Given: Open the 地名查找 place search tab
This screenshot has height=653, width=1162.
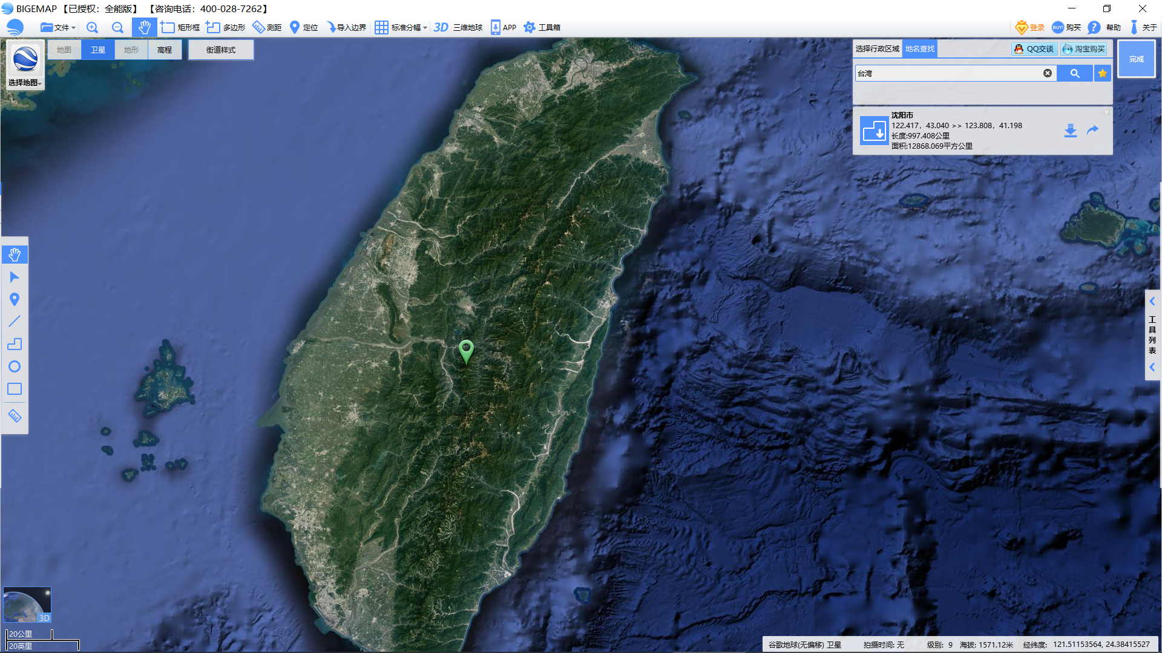Looking at the screenshot, I should click(x=920, y=49).
